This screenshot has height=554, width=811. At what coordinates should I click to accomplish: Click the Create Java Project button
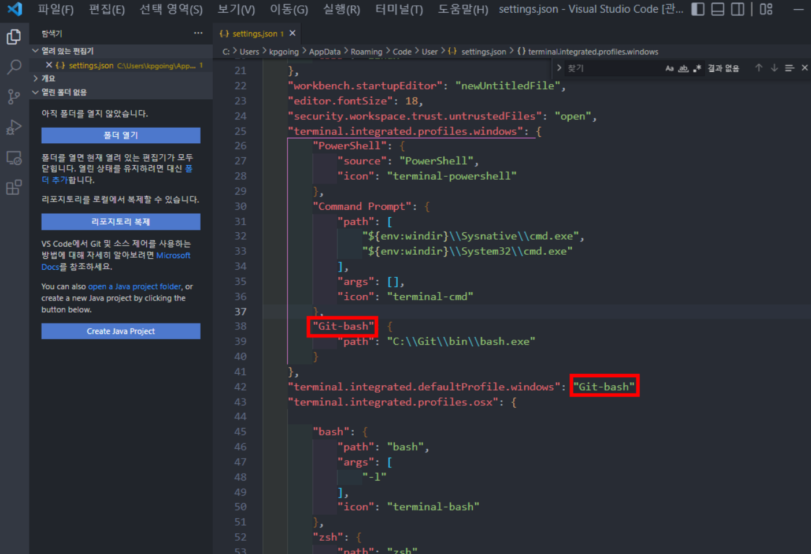click(121, 331)
